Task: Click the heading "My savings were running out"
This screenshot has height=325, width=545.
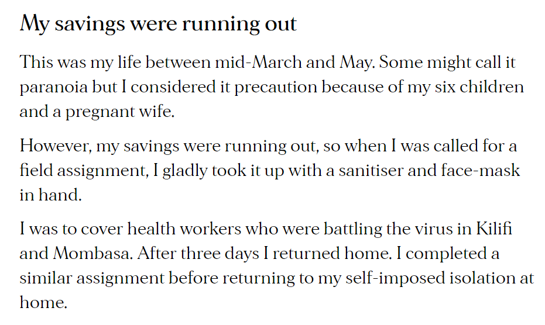Action: [158, 24]
